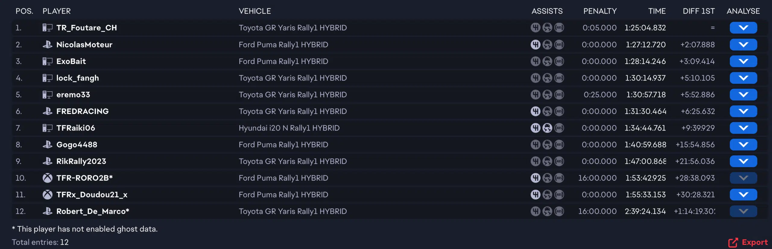Open player name lock_fangh
The width and height of the screenshot is (772, 249).
[x=78, y=78]
